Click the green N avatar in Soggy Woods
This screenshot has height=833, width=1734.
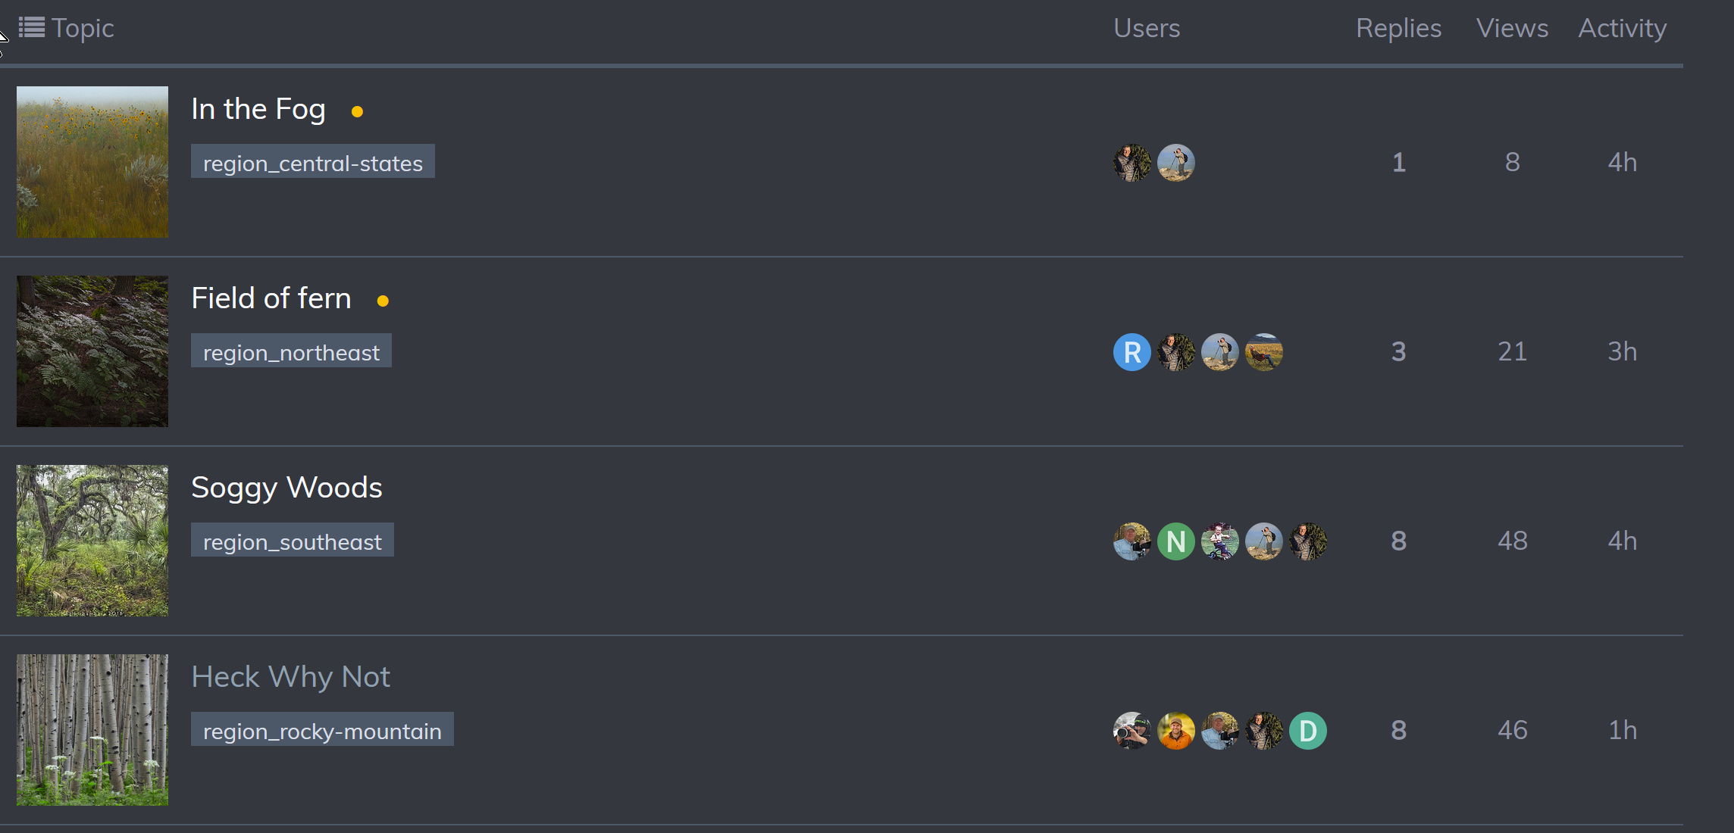point(1175,541)
